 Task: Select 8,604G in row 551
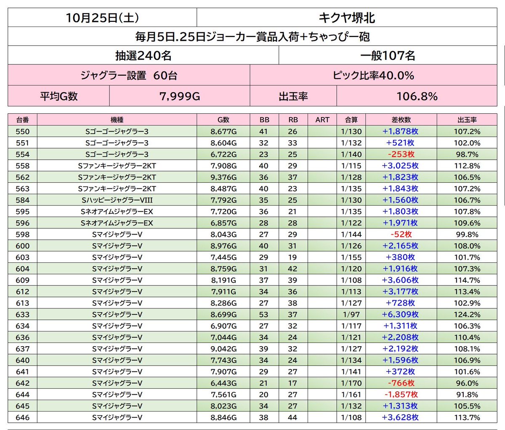pos(223,143)
